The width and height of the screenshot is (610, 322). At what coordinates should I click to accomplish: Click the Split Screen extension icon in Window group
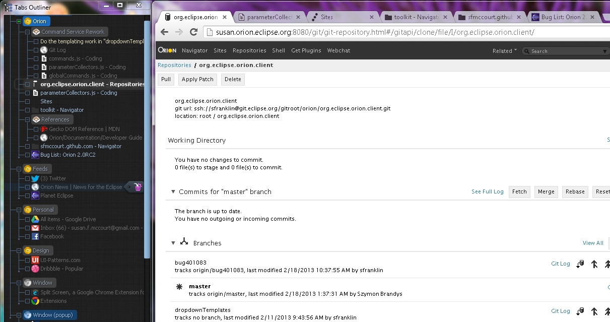35,292
